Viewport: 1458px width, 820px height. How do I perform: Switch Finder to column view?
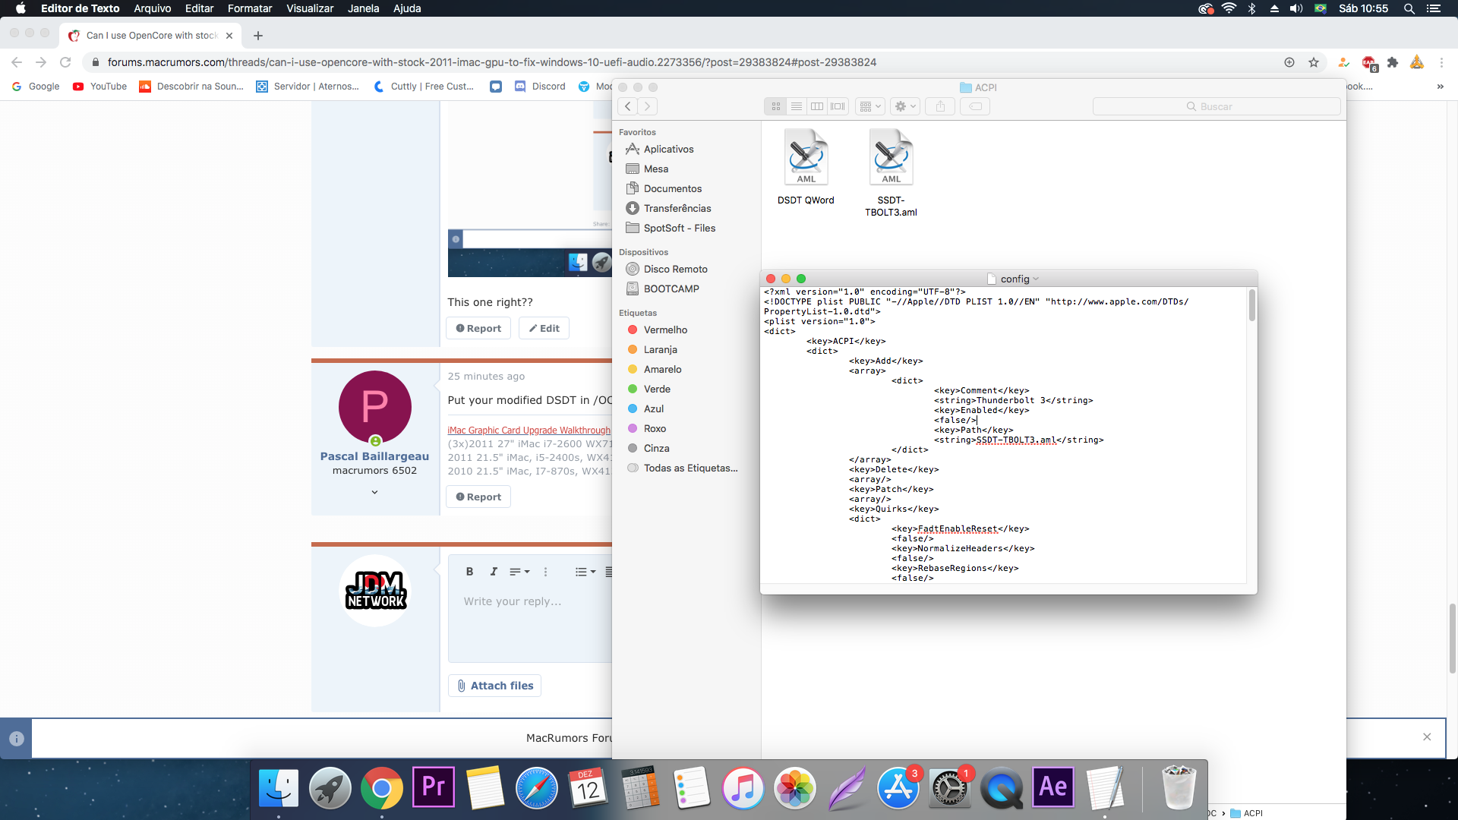point(817,106)
